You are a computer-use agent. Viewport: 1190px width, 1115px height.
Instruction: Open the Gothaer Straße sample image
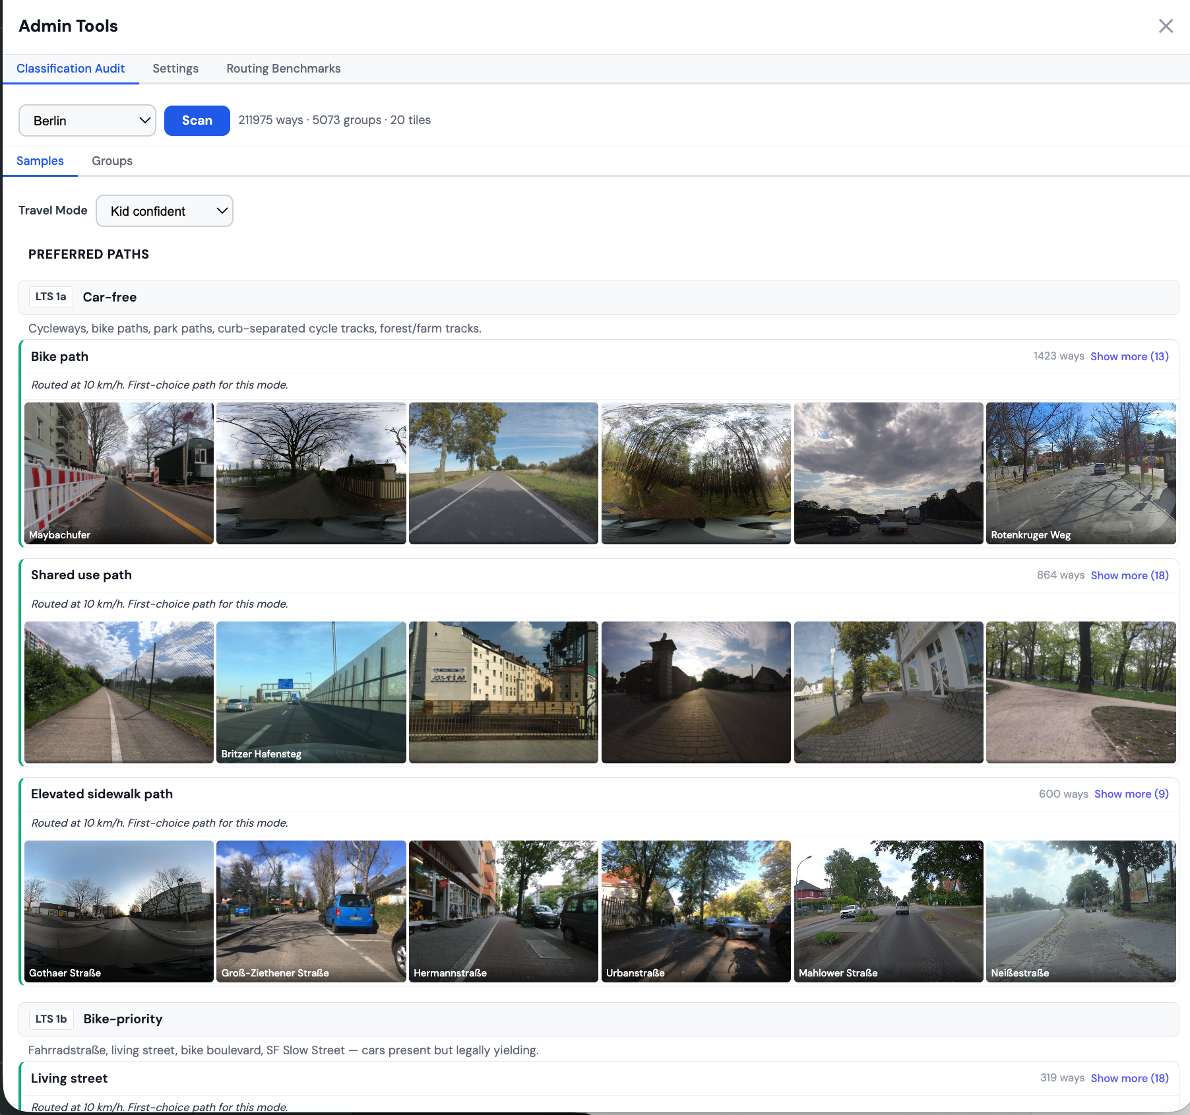(x=119, y=911)
